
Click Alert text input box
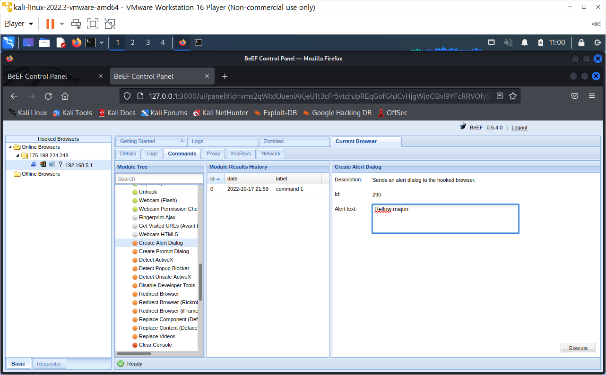(x=445, y=219)
